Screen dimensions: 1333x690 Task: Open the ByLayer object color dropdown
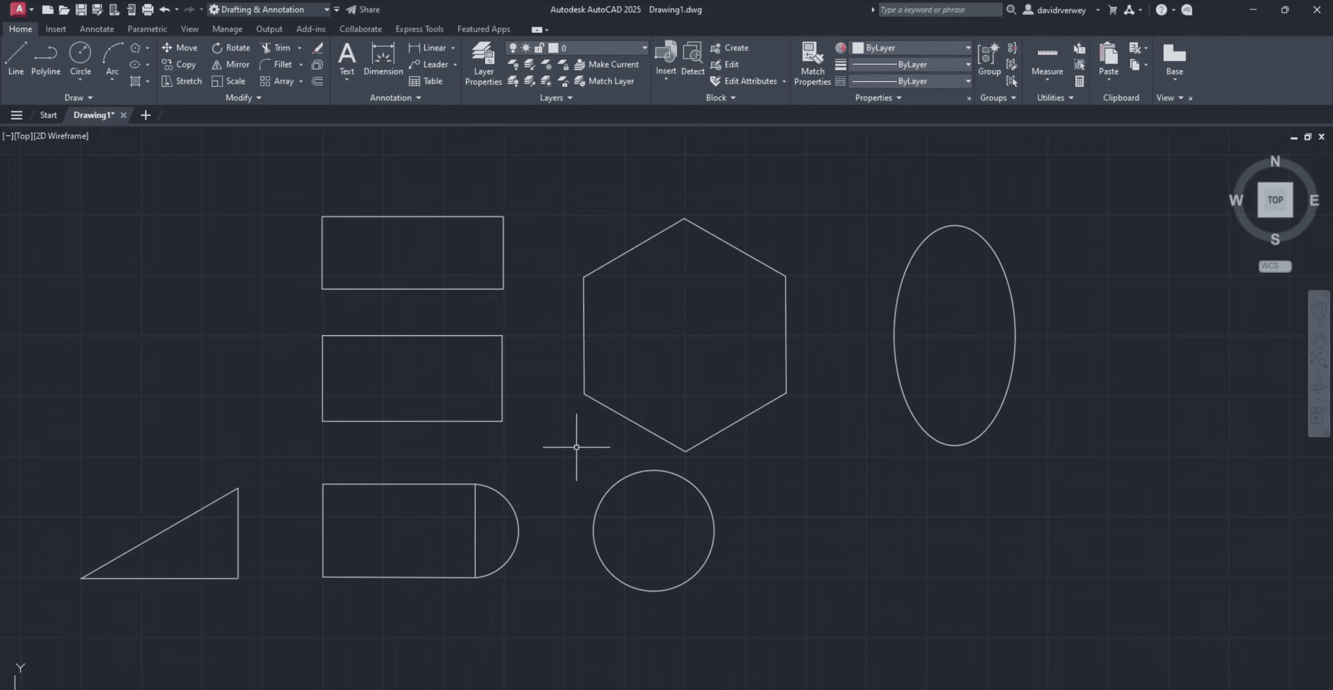pos(967,48)
